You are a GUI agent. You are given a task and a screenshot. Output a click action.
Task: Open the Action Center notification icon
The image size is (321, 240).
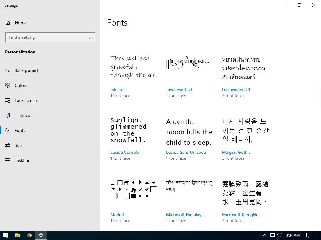point(309,235)
